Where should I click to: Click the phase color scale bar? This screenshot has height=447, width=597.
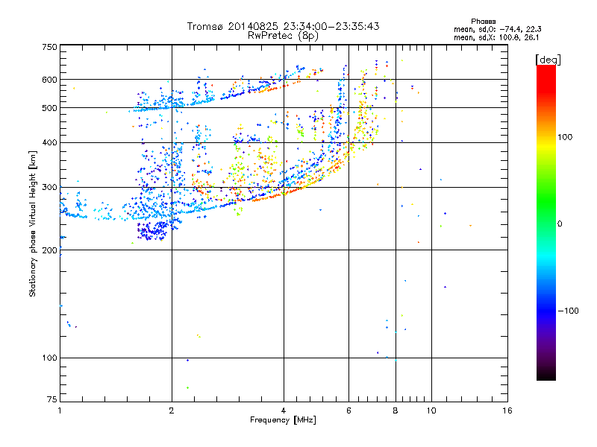tap(546, 222)
